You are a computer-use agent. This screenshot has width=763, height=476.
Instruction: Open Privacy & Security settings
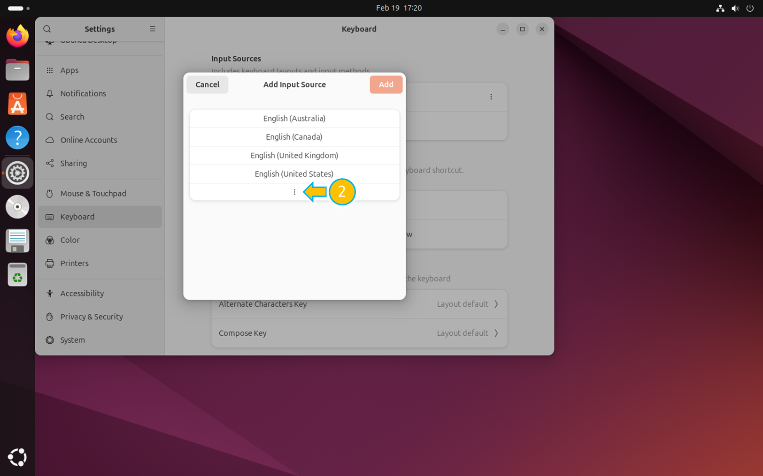tap(100, 317)
